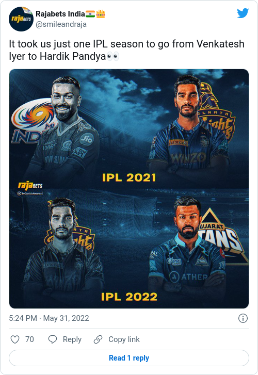Open the Read 1 reply button
Image resolution: width=258 pixels, height=375 pixels.
tap(129, 358)
